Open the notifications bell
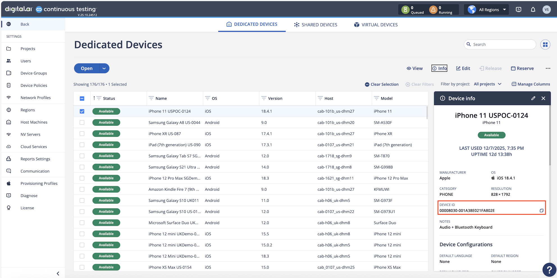The width and height of the screenshot is (557, 278). click(x=533, y=10)
